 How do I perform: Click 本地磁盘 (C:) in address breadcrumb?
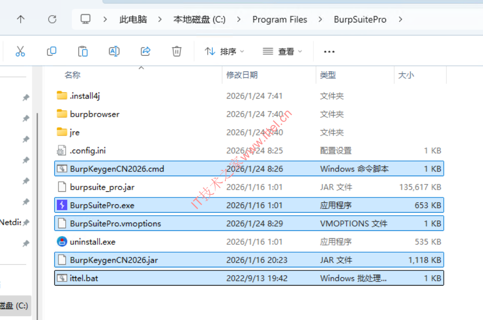pos(199,19)
